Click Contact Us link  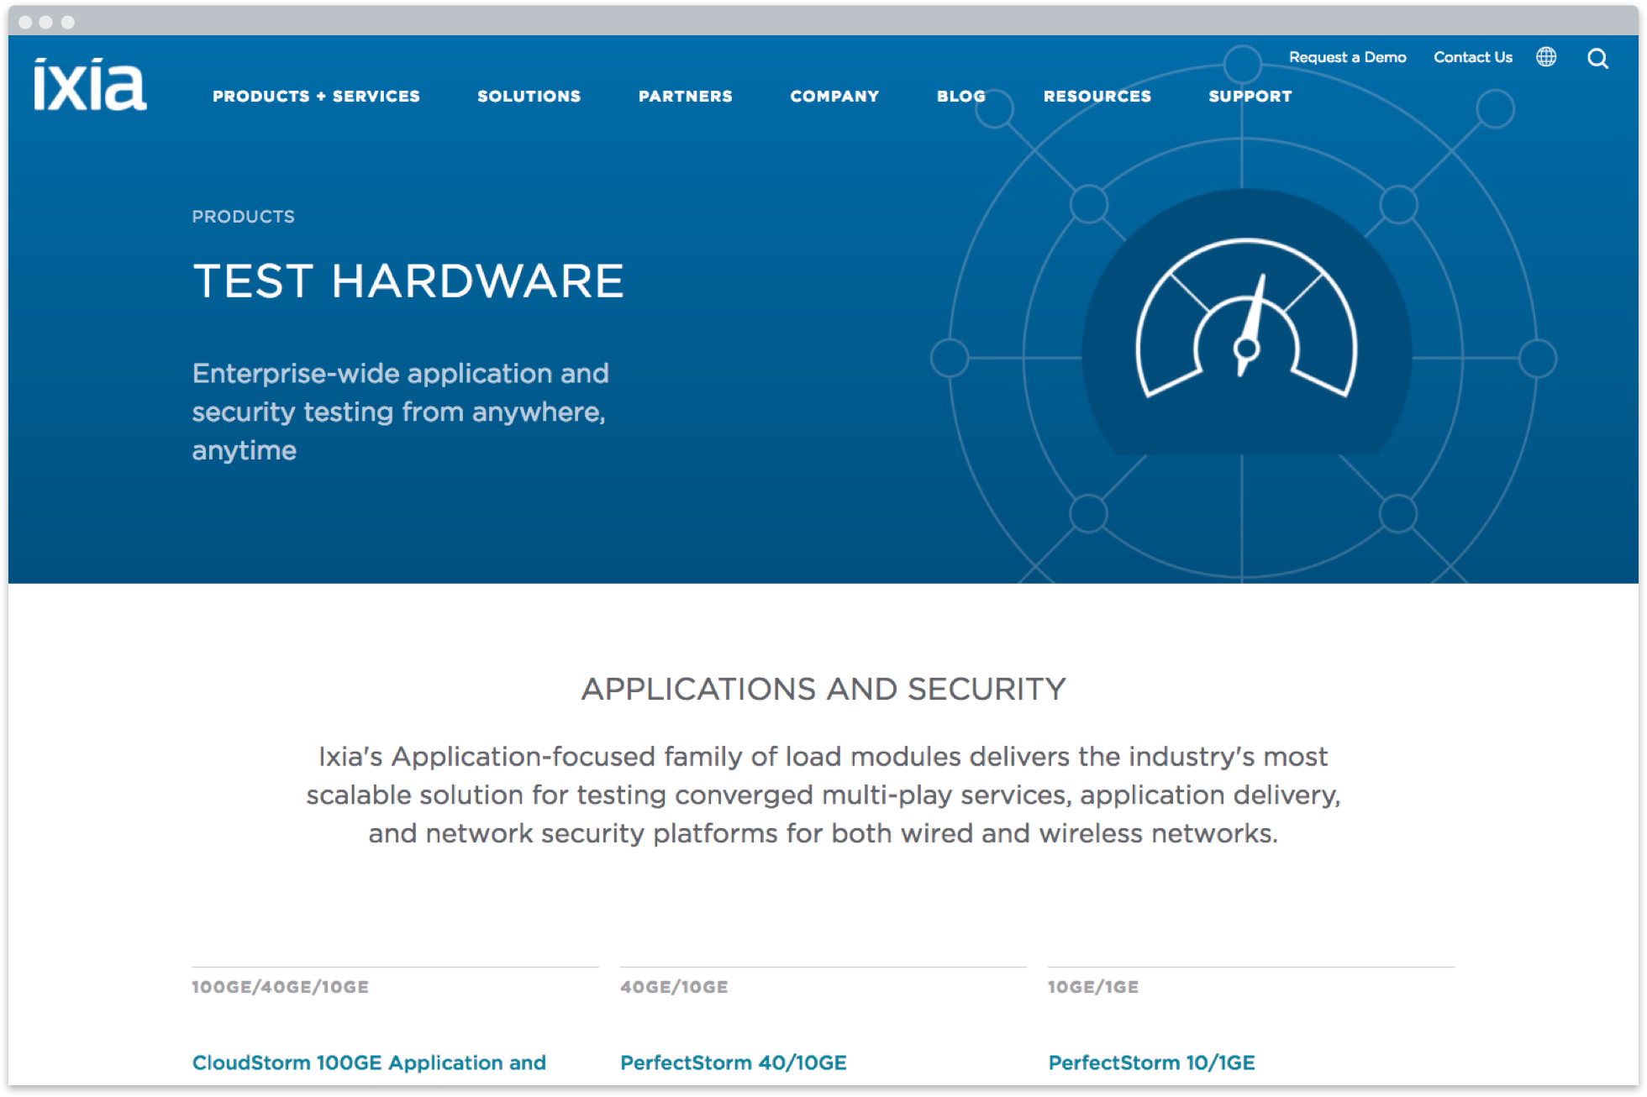(x=1473, y=57)
